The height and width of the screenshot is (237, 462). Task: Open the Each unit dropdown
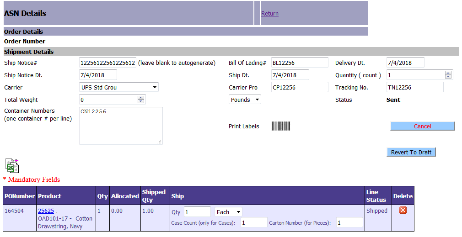coord(228,212)
